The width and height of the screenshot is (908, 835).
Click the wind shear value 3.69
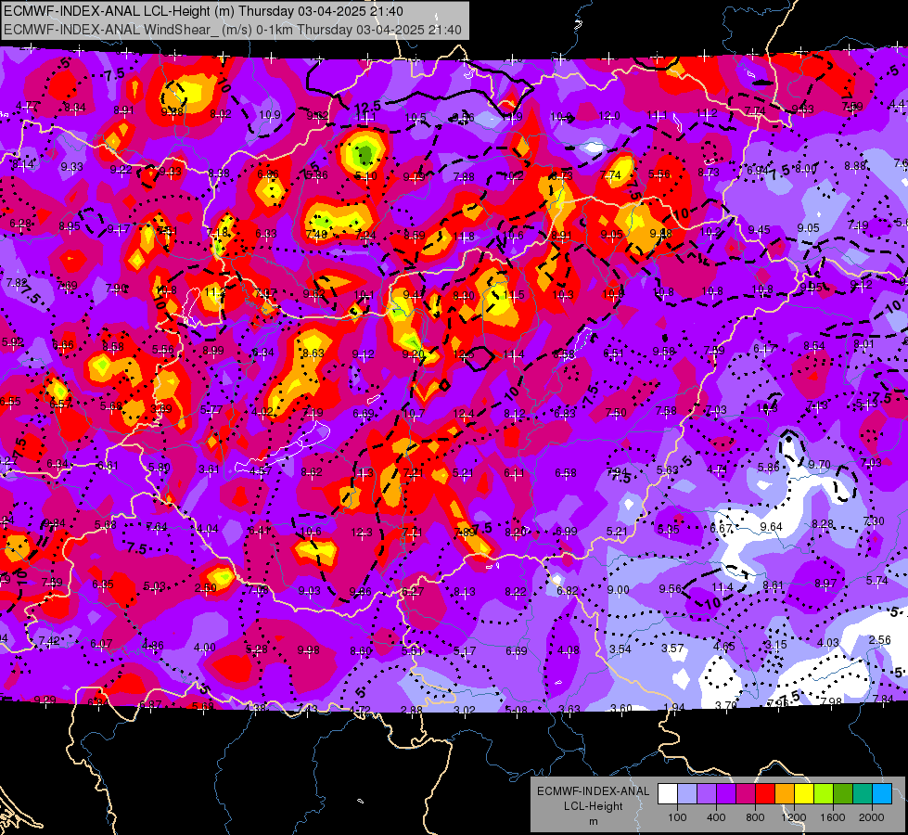pos(161,408)
